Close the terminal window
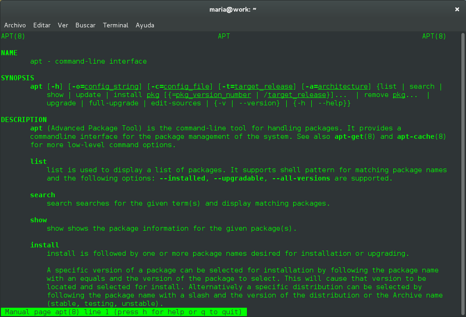 tap(457, 9)
